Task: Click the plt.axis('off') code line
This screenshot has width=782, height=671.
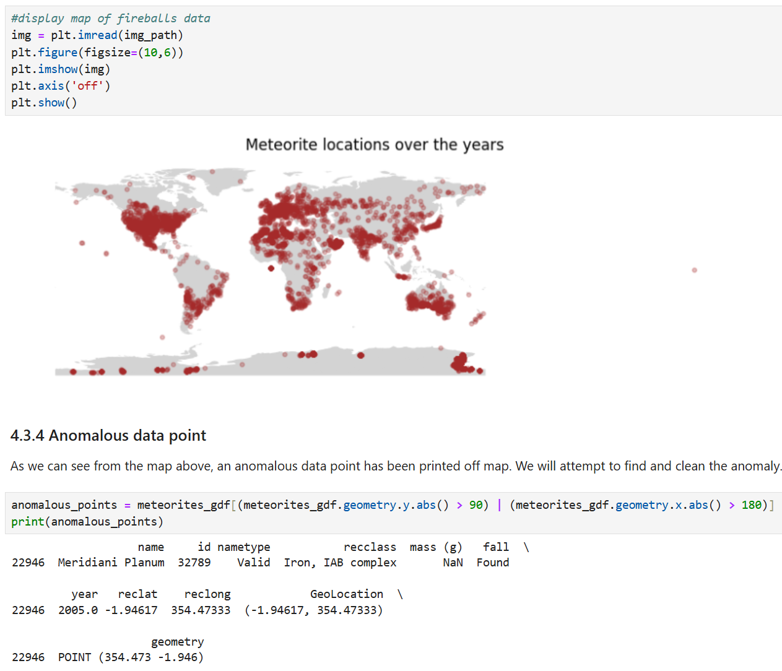Action: point(61,86)
